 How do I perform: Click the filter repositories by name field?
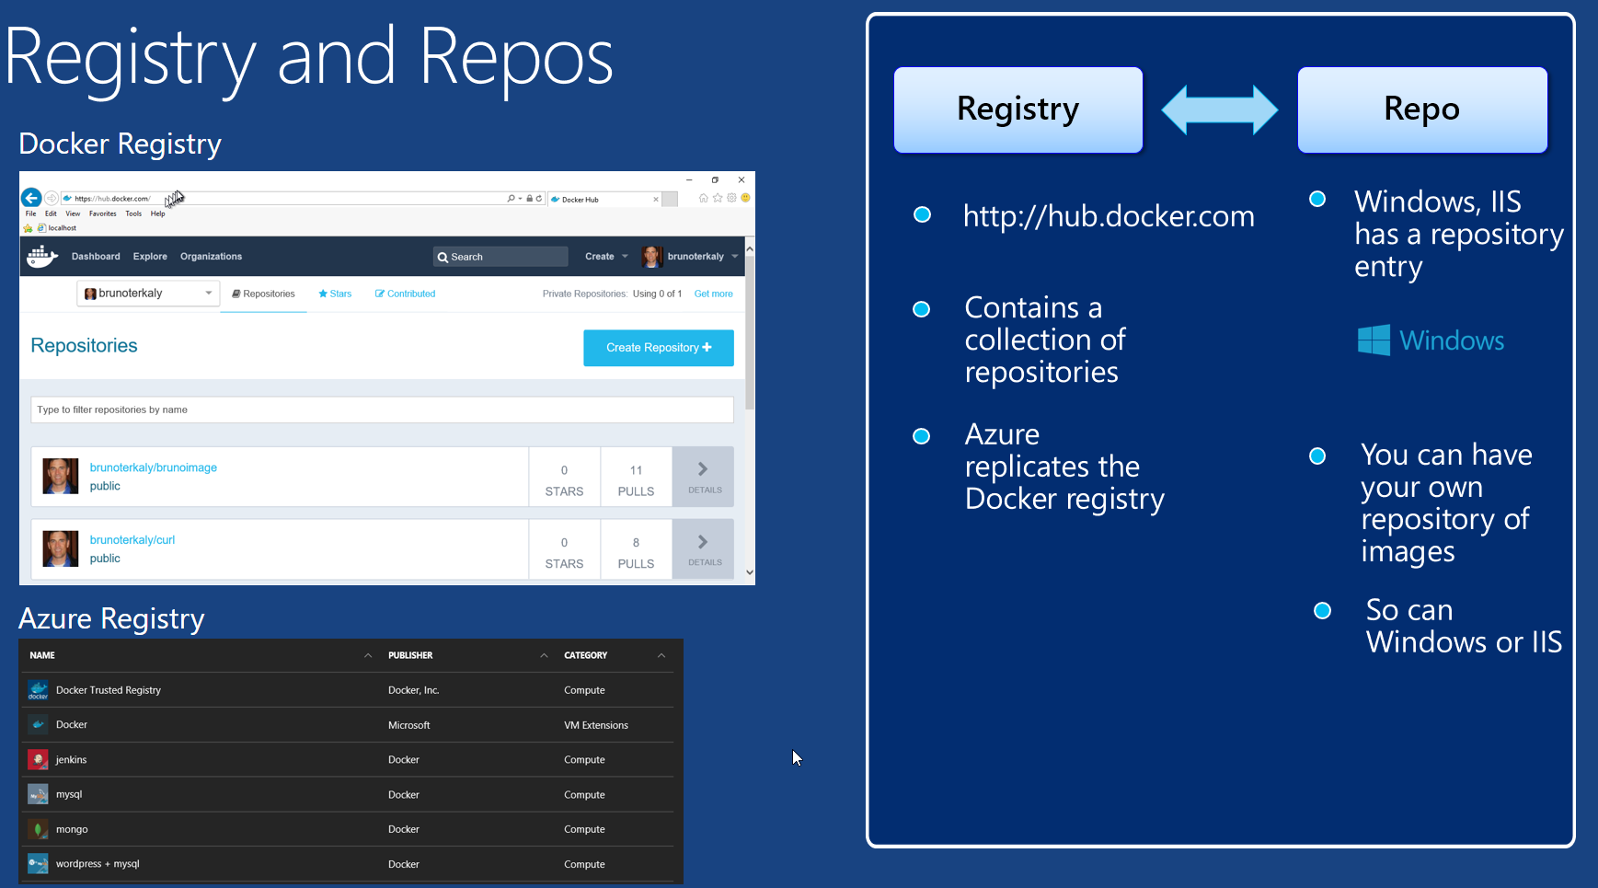click(x=383, y=409)
